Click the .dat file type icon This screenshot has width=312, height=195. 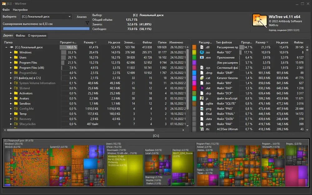point(202,88)
